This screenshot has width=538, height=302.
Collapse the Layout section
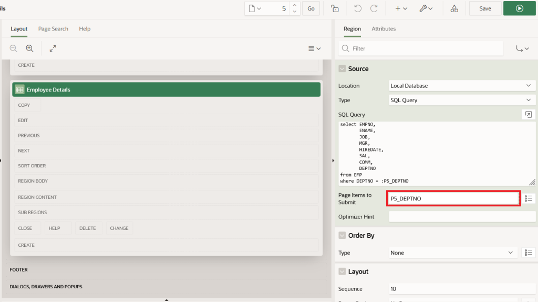342,271
